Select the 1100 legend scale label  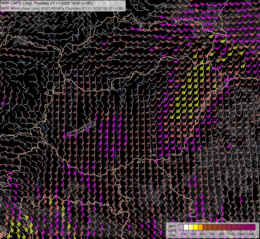(x=231, y=234)
